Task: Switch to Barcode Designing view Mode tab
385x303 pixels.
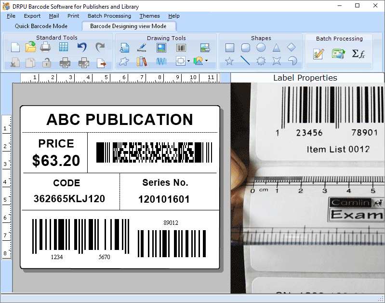Action: point(128,26)
